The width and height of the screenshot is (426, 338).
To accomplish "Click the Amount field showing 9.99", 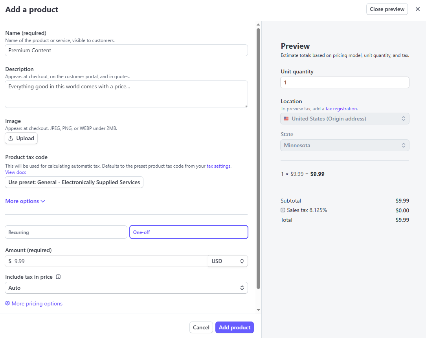I will [106, 261].
